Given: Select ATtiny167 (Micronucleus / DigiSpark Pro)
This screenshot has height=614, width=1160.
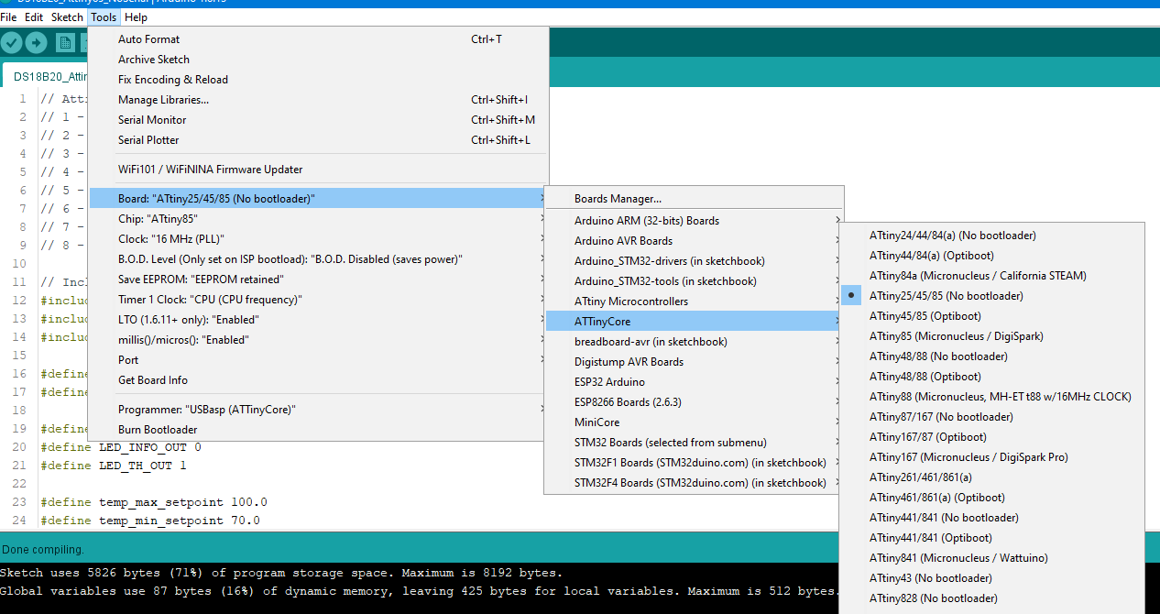Looking at the screenshot, I should point(992,457).
